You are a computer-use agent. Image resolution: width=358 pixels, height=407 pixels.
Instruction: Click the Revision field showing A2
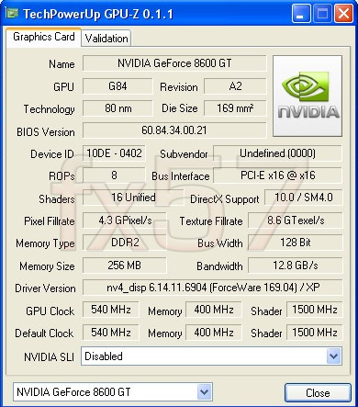coord(235,86)
